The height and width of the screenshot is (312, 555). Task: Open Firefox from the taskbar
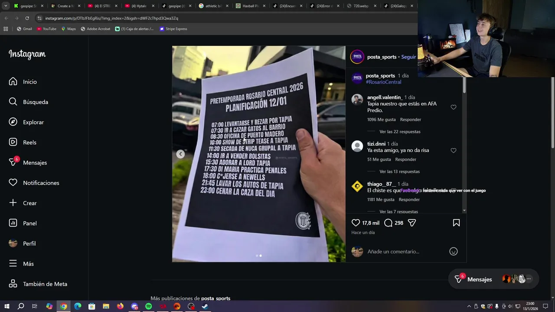pos(120,306)
